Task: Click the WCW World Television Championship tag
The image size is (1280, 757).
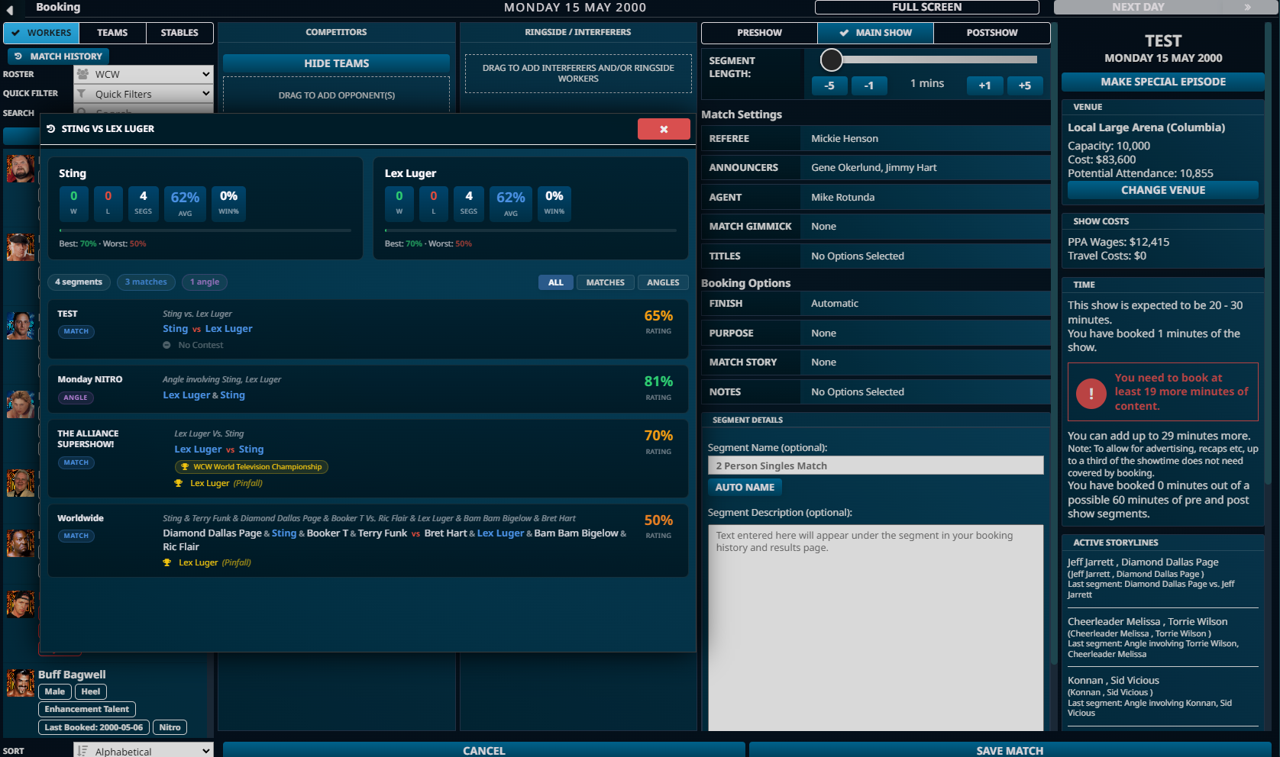Action: (x=251, y=467)
